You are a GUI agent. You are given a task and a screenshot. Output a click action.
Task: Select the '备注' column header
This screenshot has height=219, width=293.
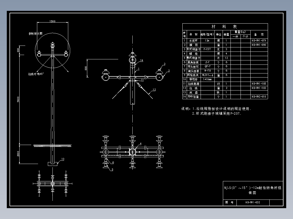point(259,34)
